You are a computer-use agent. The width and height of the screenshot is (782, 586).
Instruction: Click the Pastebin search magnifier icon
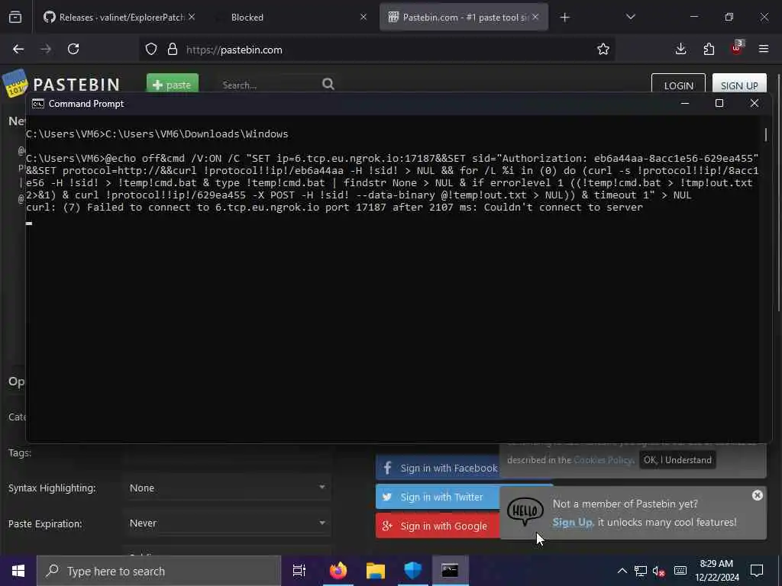click(x=328, y=84)
